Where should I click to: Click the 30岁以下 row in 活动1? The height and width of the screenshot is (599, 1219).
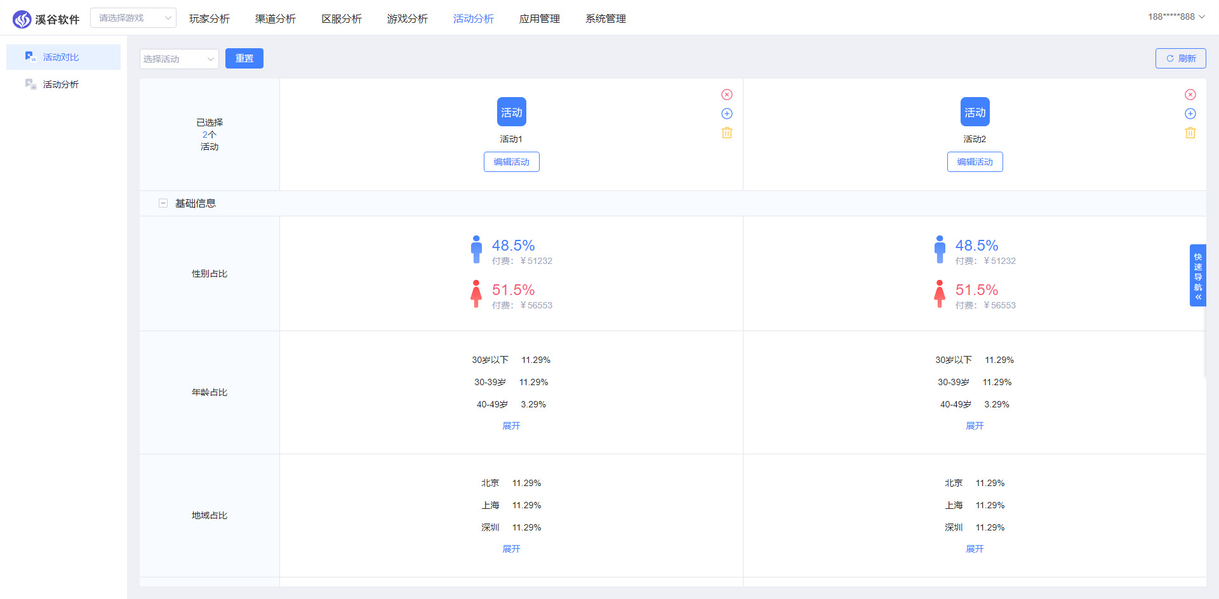coord(511,360)
